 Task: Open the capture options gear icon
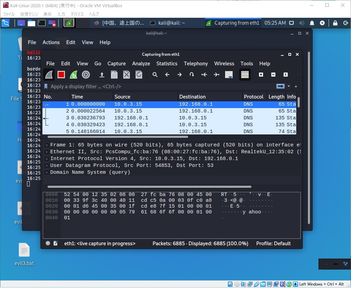pyautogui.click(x=86, y=75)
